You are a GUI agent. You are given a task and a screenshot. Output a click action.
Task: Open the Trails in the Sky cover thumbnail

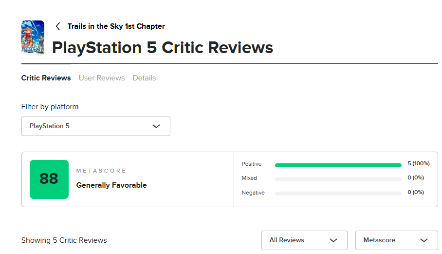[33, 38]
